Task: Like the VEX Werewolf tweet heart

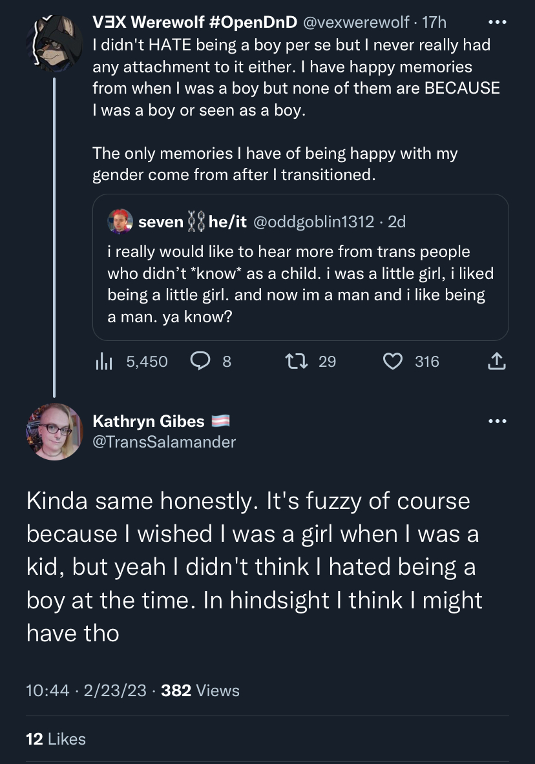Action: [393, 362]
